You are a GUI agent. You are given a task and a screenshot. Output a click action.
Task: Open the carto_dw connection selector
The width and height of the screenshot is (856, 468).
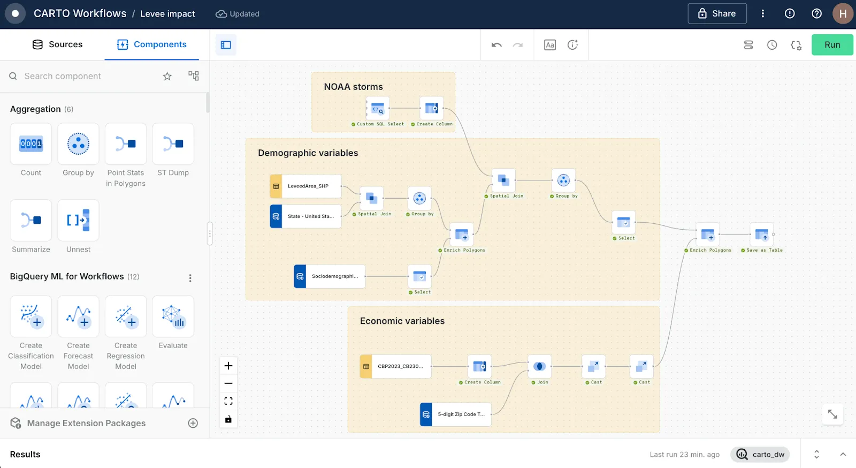click(760, 454)
